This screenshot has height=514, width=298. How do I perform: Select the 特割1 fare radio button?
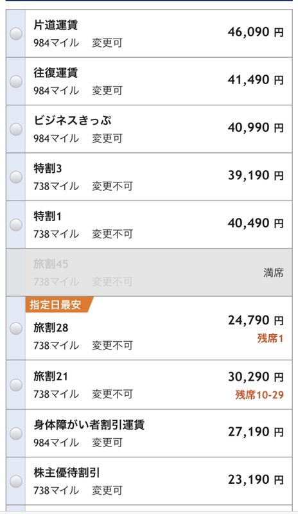tap(16, 225)
